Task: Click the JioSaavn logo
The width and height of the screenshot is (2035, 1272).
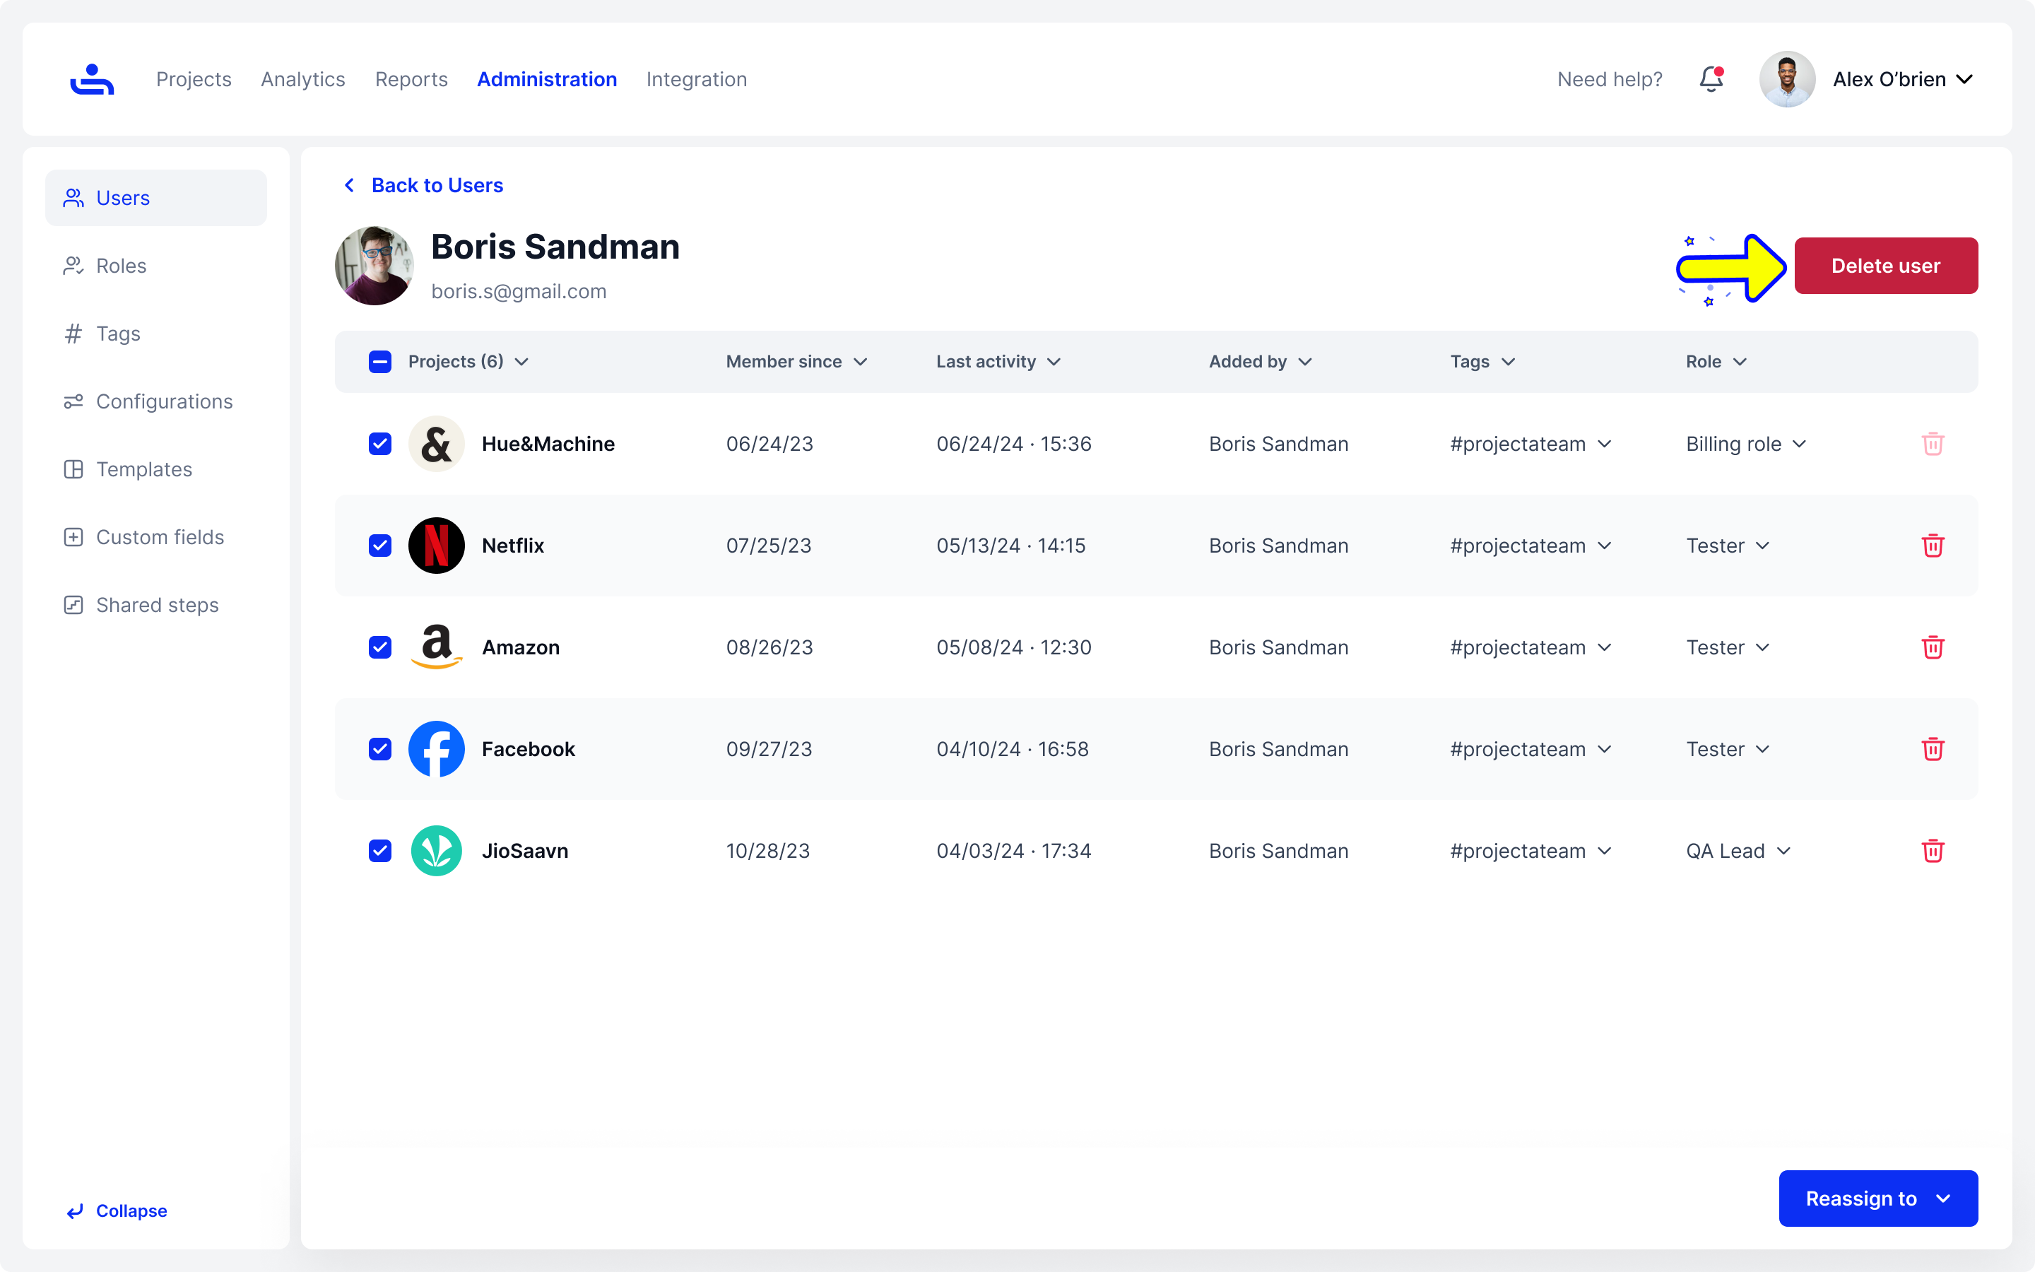Action: [x=437, y=851]
